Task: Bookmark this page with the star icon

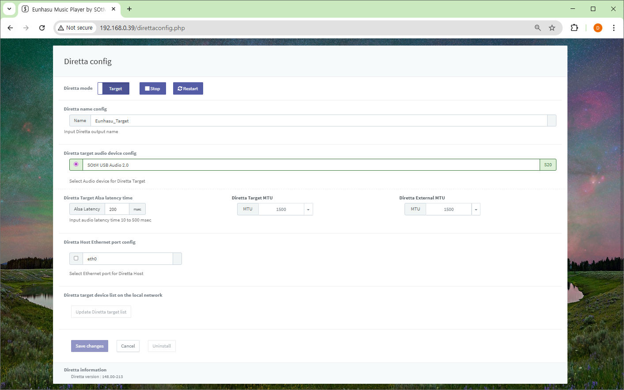Action: click(552, 28)
